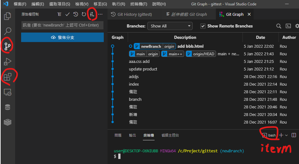This screenshot has width=299, height=164.
Task: Switch to the 問題 panel tab
Action: pos(118,135)
